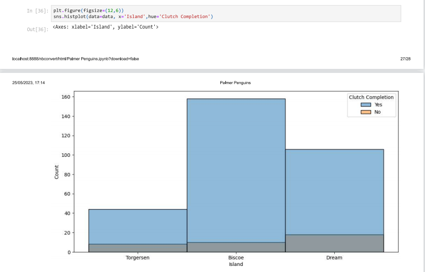Click the blue Dream histogram bar

(x=334, y=192)
